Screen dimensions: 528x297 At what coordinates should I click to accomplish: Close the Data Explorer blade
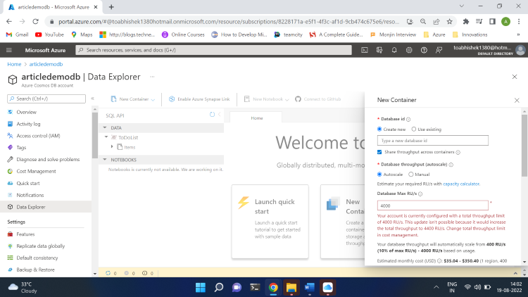(515, 77)
